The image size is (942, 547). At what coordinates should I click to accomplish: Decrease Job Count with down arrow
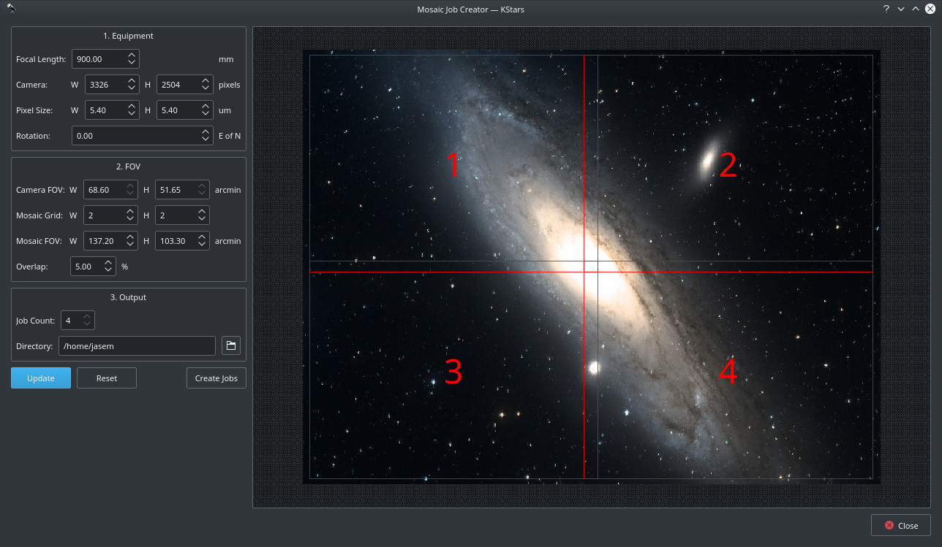pyautogui.click(x=87, y=324)
